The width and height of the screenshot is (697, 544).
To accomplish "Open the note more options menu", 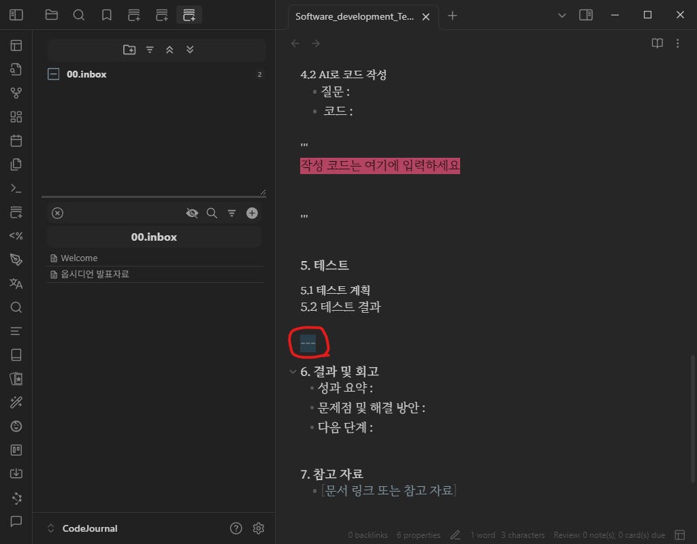I will (677, 43).
